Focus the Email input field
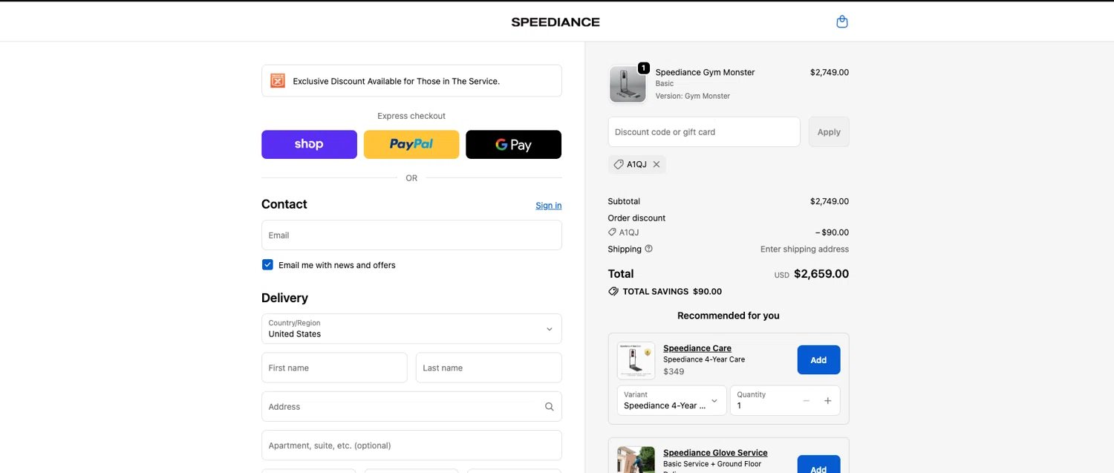1114x473 pixels. click(411, 235)
